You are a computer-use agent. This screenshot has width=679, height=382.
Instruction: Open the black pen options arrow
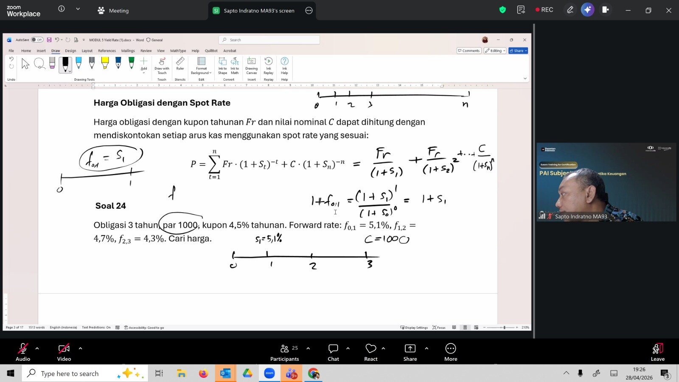[x=70, y=71]
